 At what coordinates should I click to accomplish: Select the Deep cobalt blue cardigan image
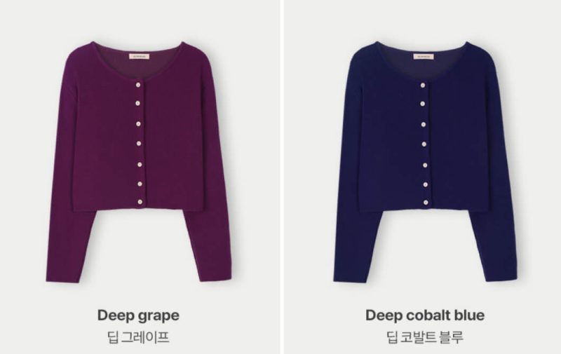[425, 162]
